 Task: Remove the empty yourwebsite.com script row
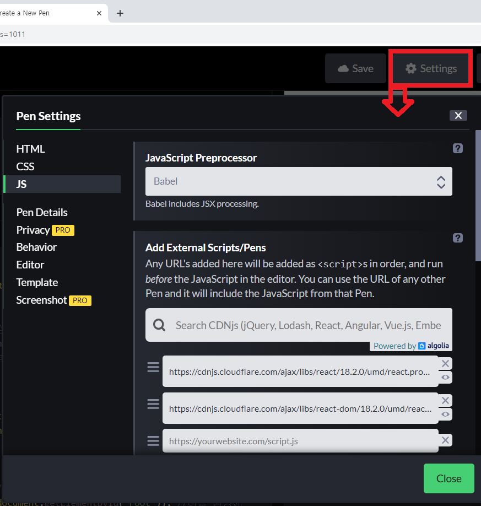point(446,440)
